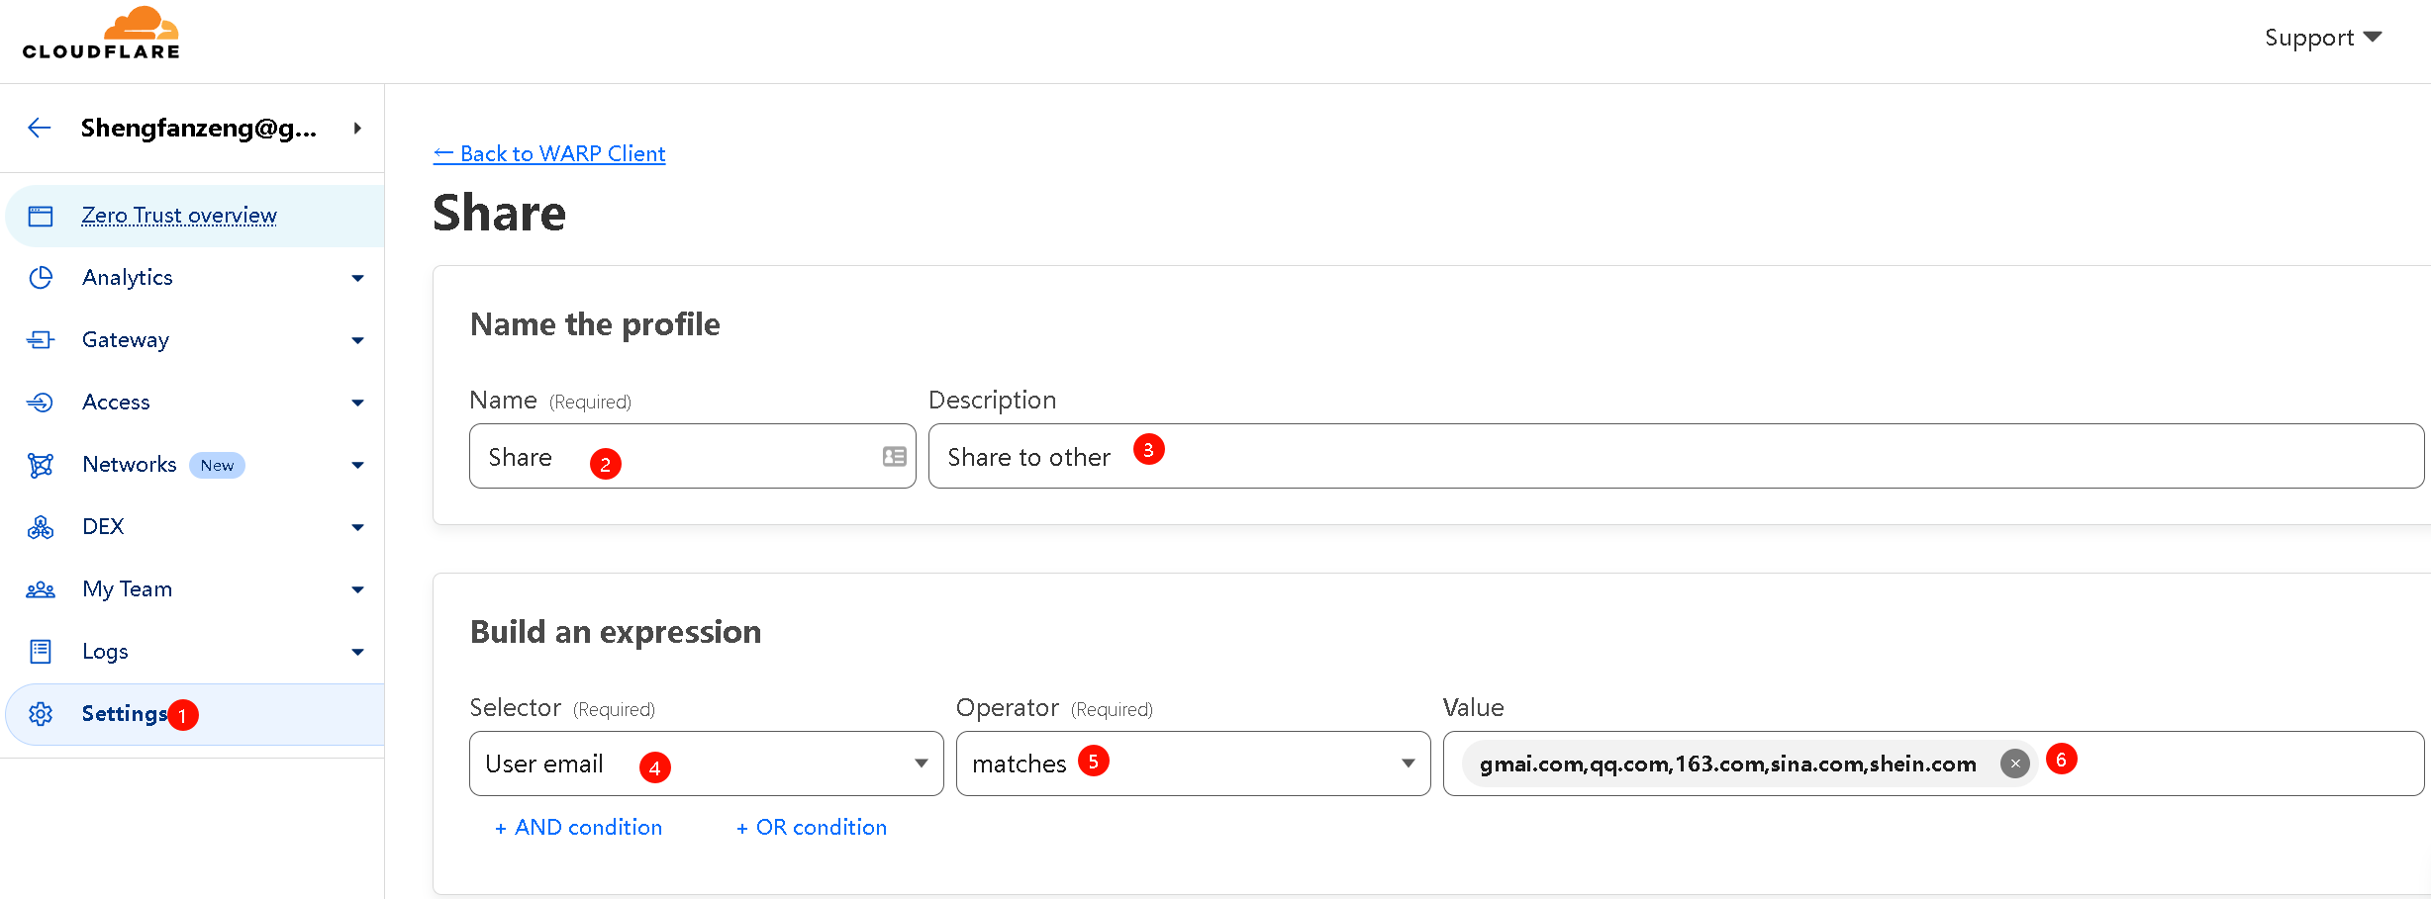Open the Logs menu item
The width and height of the screenshot is (2431, 899).
pos(105,652)
